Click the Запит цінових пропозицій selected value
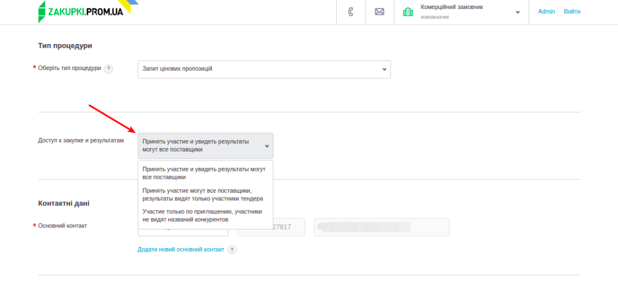 [177, 69]
